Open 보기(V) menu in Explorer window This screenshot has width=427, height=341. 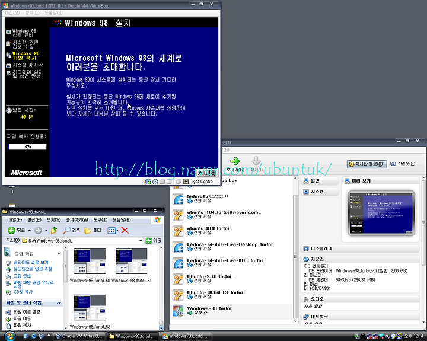(x=53, y=220)
